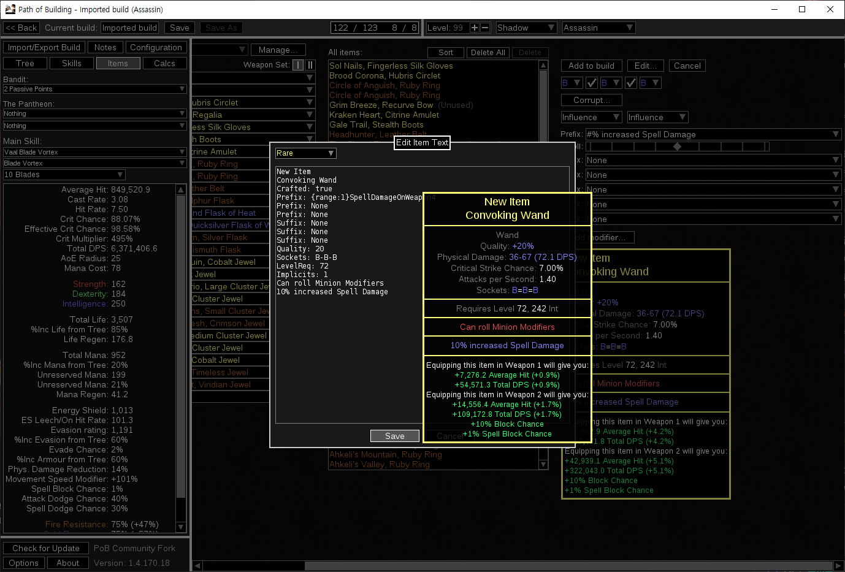Switch to the Items tab

click(x=118, y=63)
